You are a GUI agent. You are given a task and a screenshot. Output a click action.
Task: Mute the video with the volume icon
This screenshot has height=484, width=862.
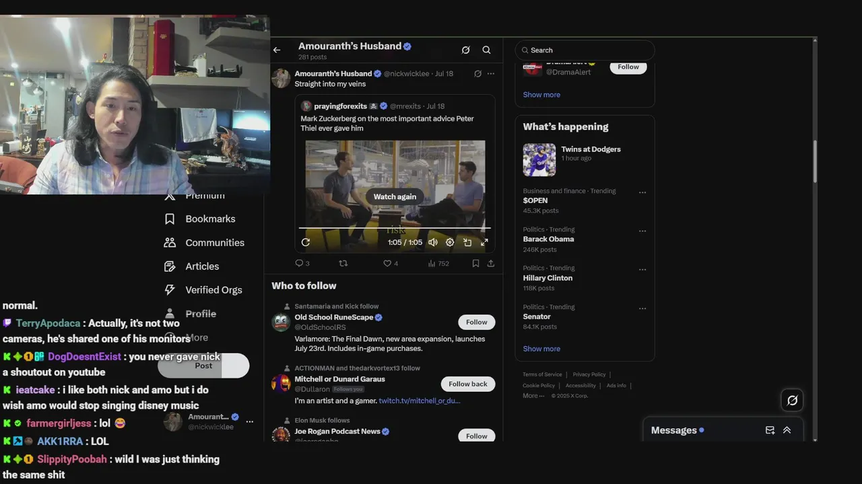click(x=433, y=243)
